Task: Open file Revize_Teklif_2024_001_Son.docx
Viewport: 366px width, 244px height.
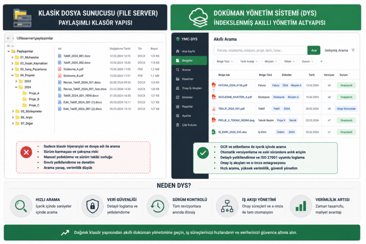Action: click(x=85, y=89)
